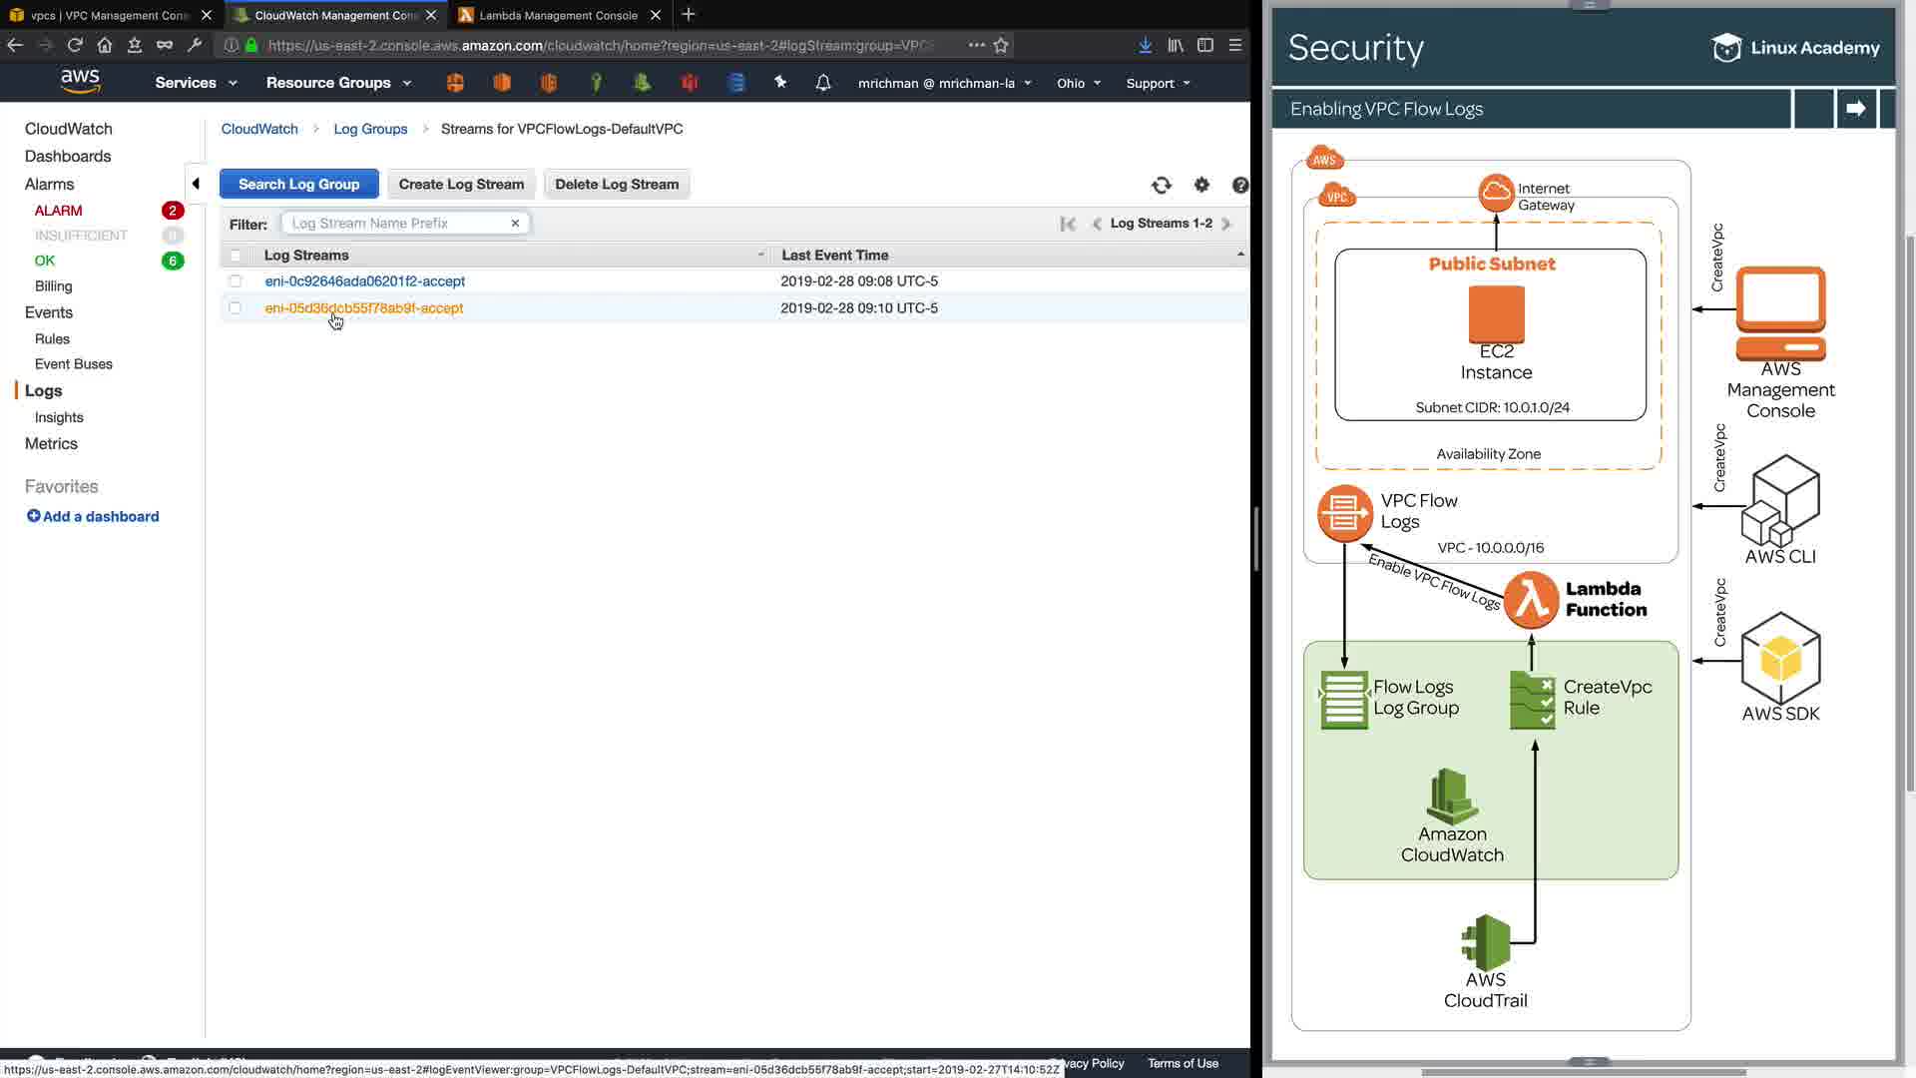Toggle the select-all log streams checkbox
This screenshot has height=1078, width=1916.
coord(236,256)
